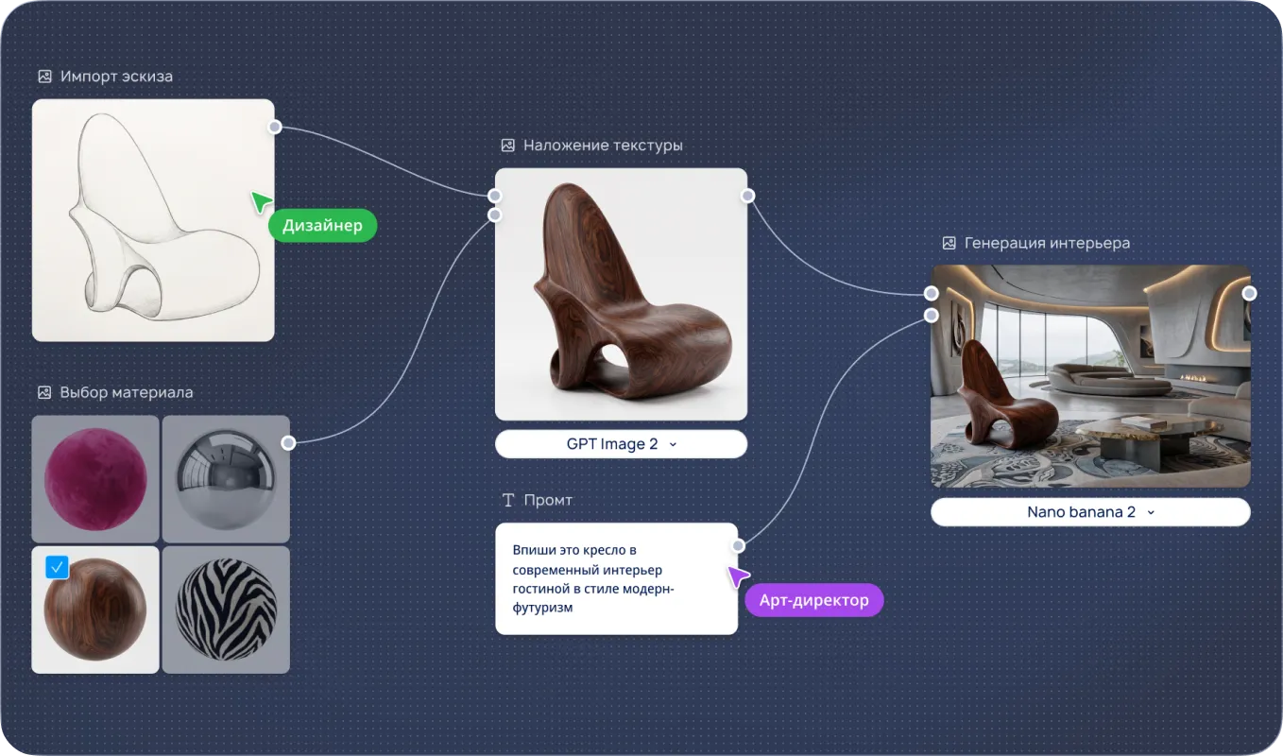Select the zebra pattern material sphere

[x=225, y=610]
